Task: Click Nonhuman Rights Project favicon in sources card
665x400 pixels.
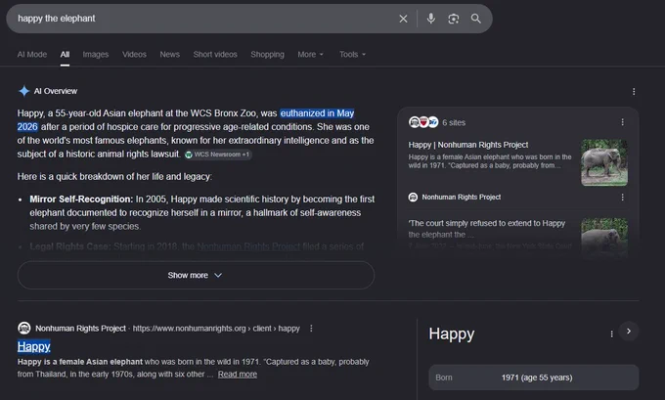Action: click(x=413, y=197)
